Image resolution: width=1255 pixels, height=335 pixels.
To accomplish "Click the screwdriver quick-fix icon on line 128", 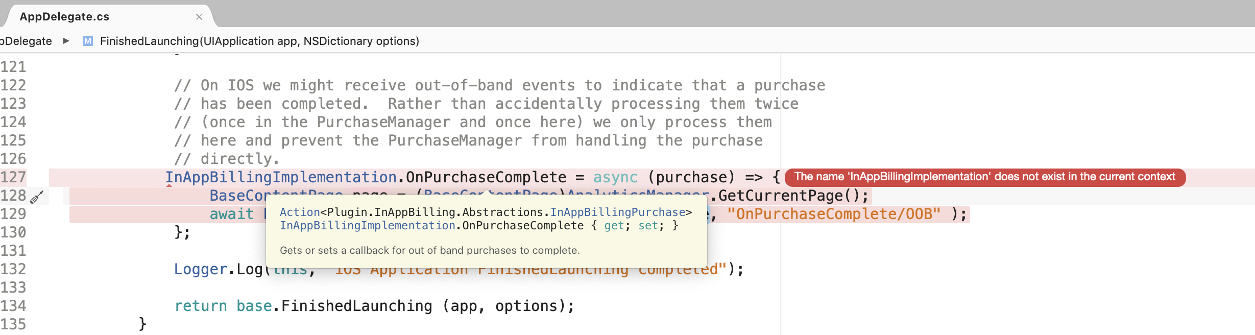I will tap(36, 197).
